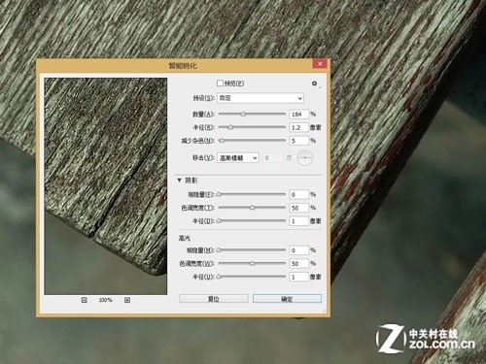
Task: Open the Remove (V) Gaussian Blur dropdown
Action: point(238,158)
